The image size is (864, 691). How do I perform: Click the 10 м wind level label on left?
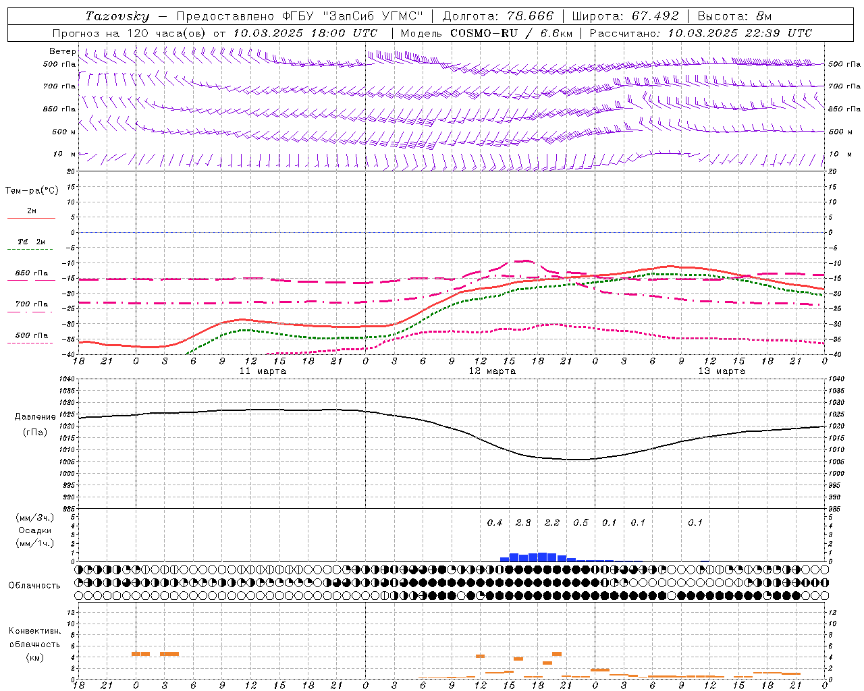point(65,154)
